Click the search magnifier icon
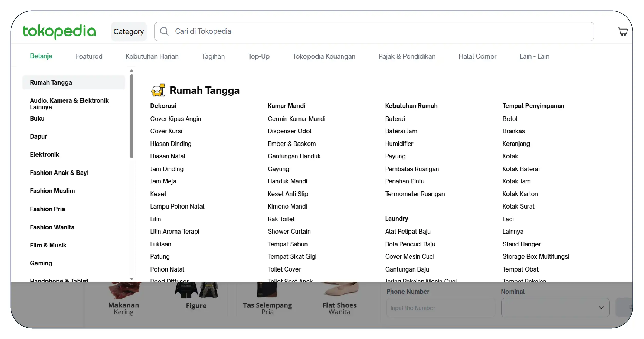The height and width of the screenshot is (339, 644). pyautogui.click(x=164, y=31)
